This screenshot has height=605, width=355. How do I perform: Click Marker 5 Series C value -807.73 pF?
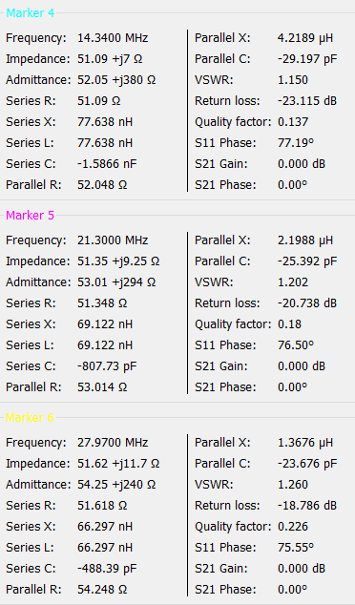(x=107, y=365)
